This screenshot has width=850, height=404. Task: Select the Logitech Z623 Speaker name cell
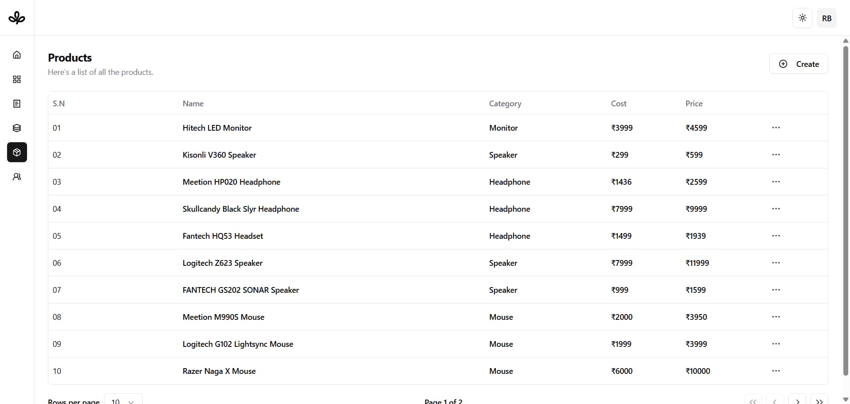(223, 263)
